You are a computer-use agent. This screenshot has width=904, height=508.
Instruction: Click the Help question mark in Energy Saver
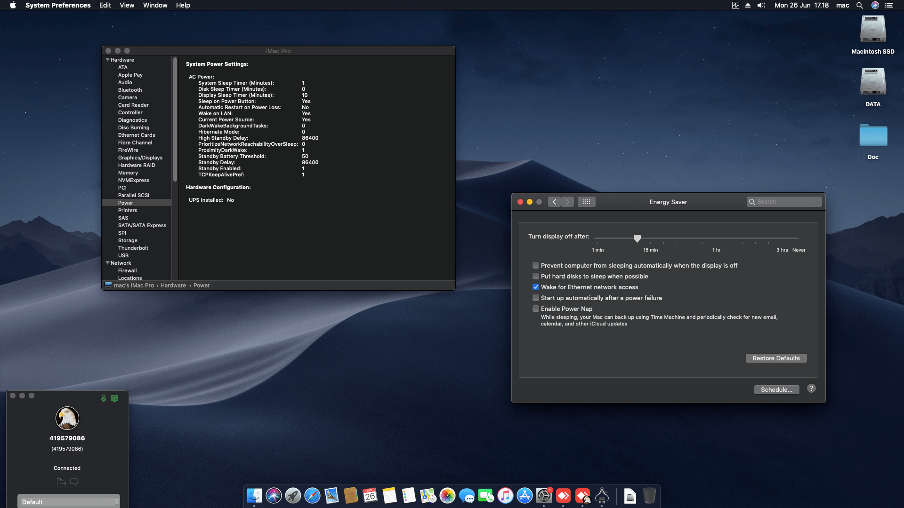811,389
